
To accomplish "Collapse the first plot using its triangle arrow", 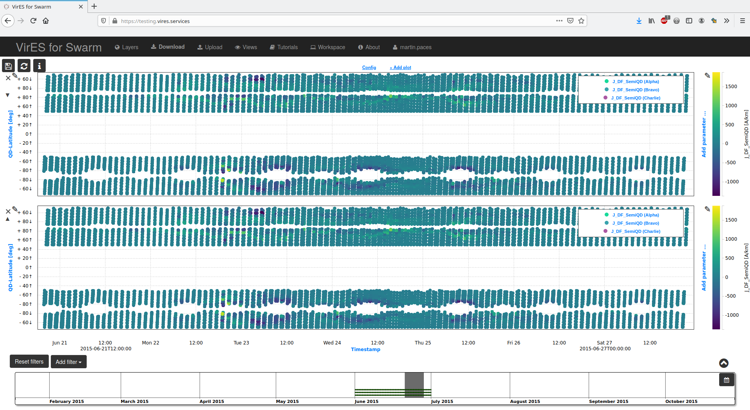I will coord(7,95).
